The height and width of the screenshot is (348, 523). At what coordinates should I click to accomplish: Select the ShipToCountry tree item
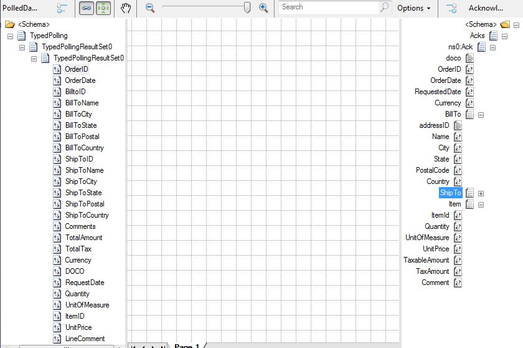pyautogui.click(x=87, y=215)
